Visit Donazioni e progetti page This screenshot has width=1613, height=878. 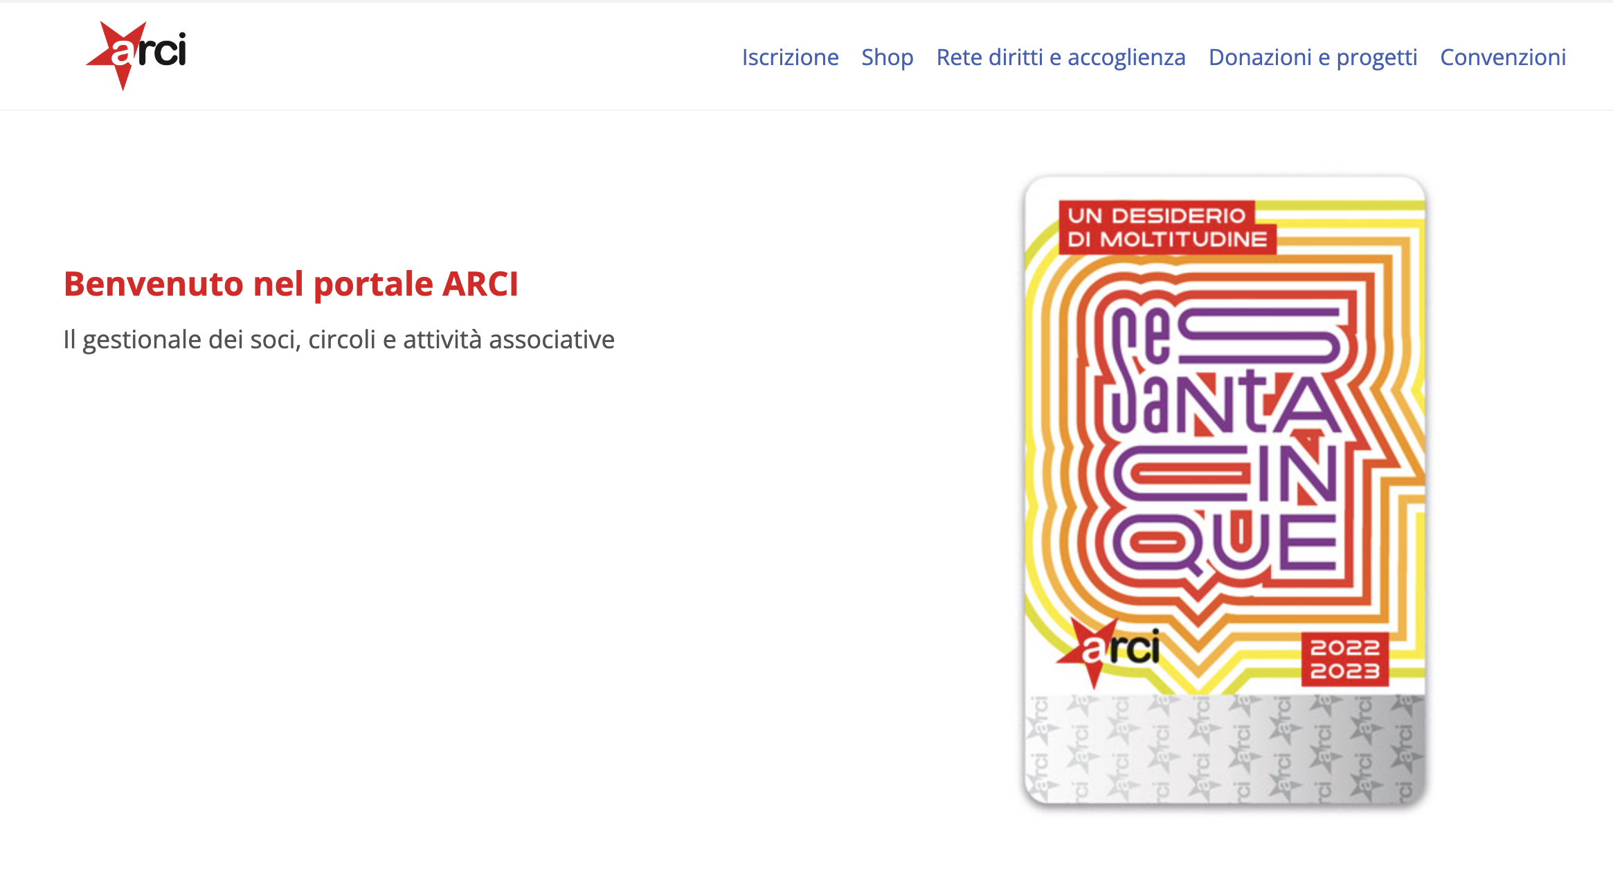point(1313,57)
